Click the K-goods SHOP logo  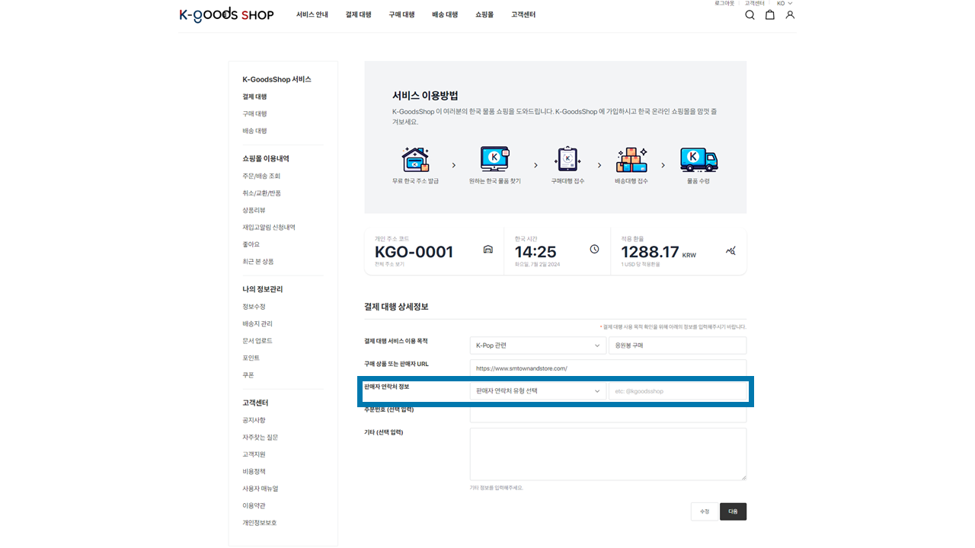[226, 14]
